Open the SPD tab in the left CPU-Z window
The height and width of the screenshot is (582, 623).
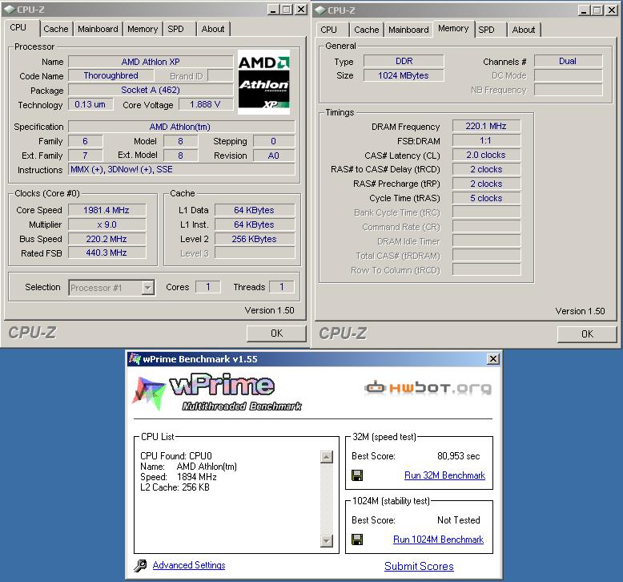175,29
